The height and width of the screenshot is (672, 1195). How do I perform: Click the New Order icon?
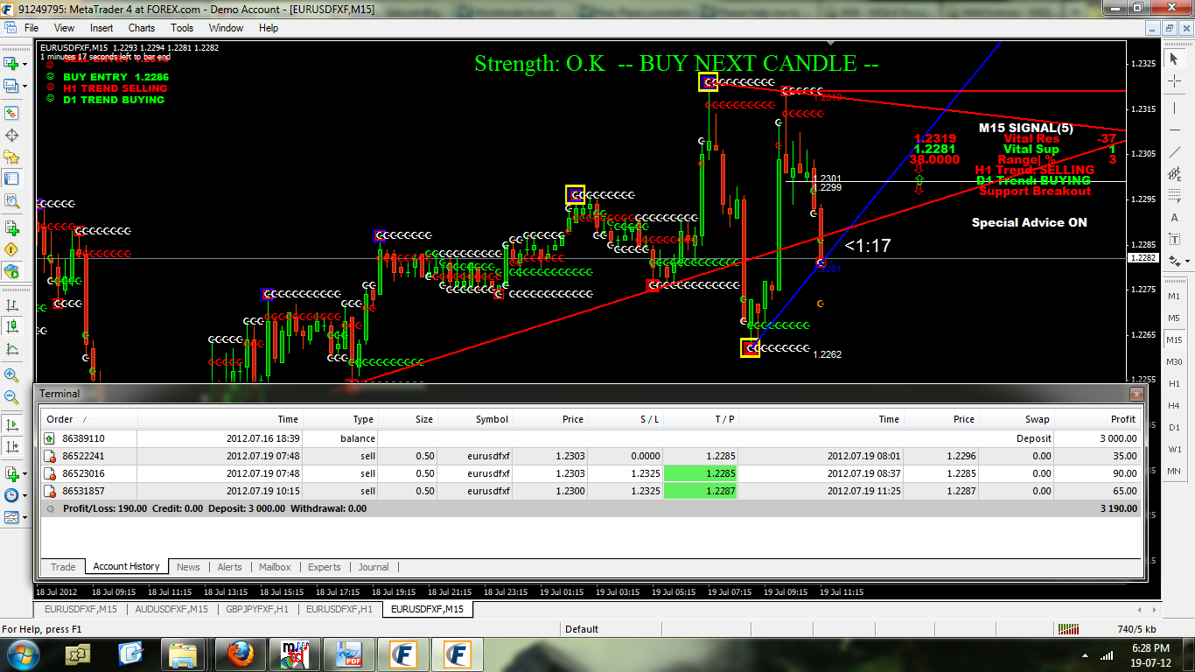pos(11,228)
